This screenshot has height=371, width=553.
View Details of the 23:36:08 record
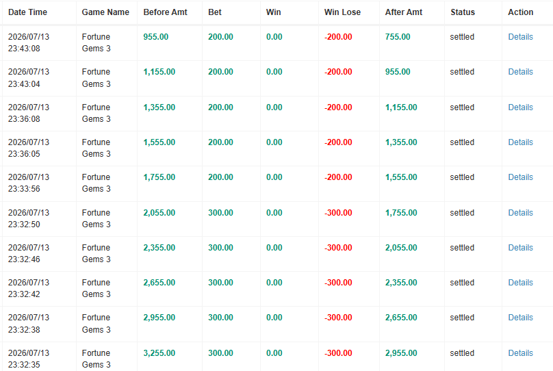point(520,107)
